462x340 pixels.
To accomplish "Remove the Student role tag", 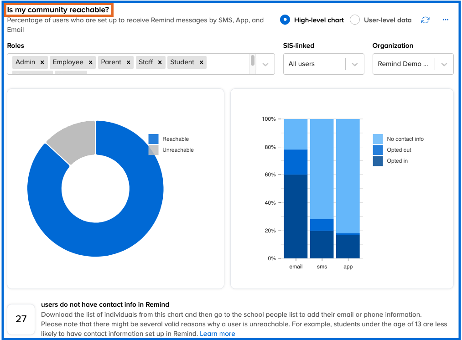I will 201,62.
